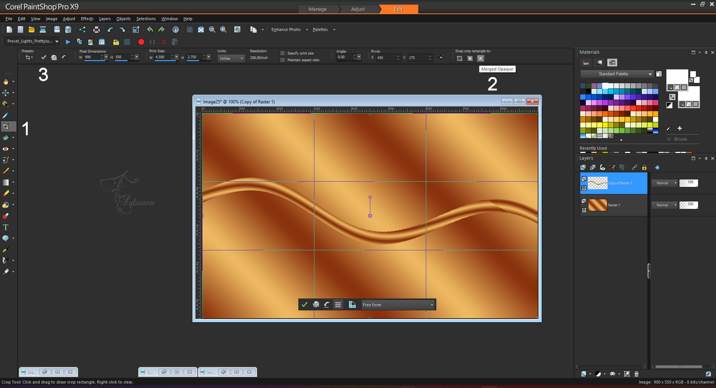Click the Swap Materials arrow icon
This screenshot has height=388, width=716.
click(672, 97)
